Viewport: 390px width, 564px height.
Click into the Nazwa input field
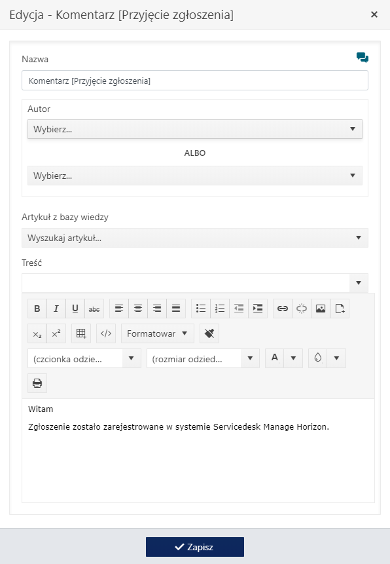[195, 81]
